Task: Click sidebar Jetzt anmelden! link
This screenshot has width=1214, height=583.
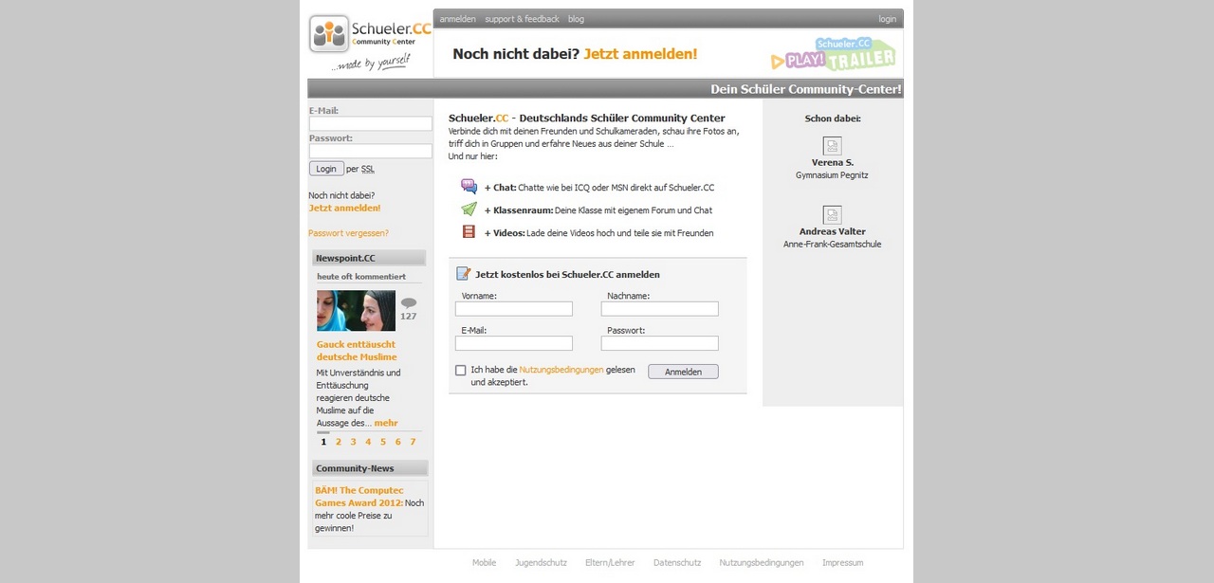Action: (x=344, y=208)
